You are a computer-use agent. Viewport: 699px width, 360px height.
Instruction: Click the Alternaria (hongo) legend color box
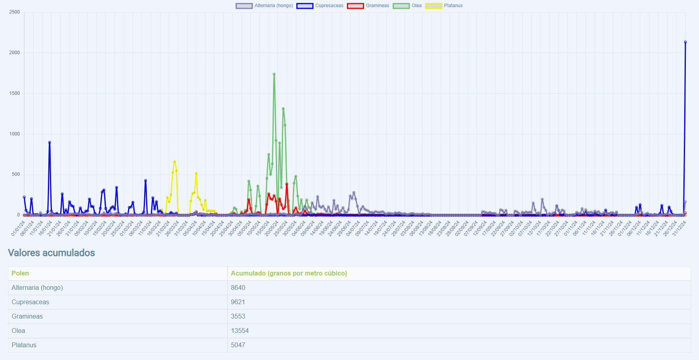pos(244,6)
